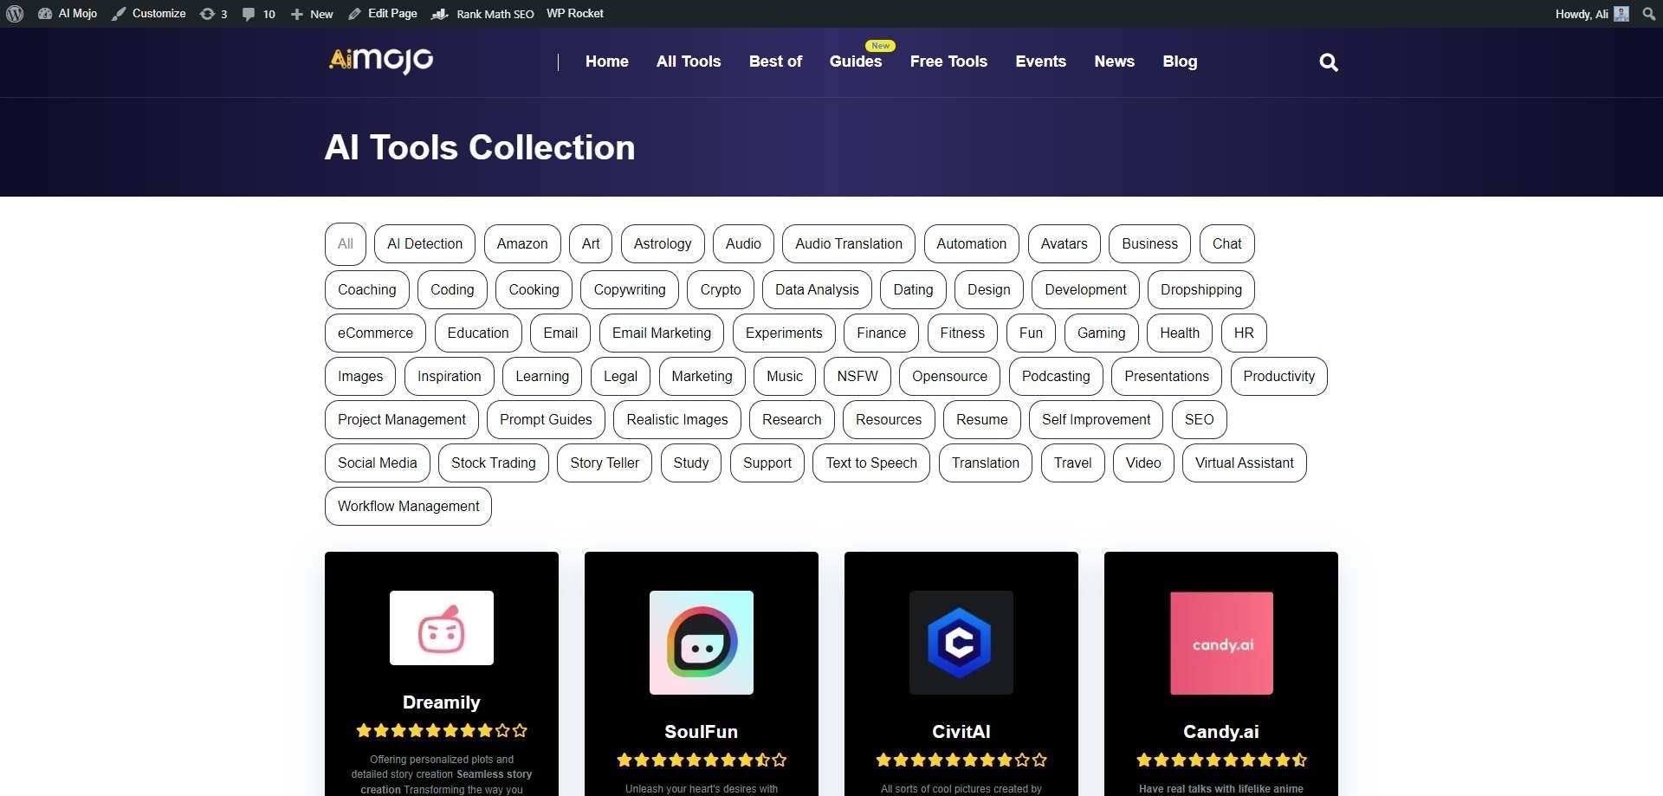Viewport: 1663px width, 796px height.
Task: Filter by HR category
Action: coord(1244,333)
